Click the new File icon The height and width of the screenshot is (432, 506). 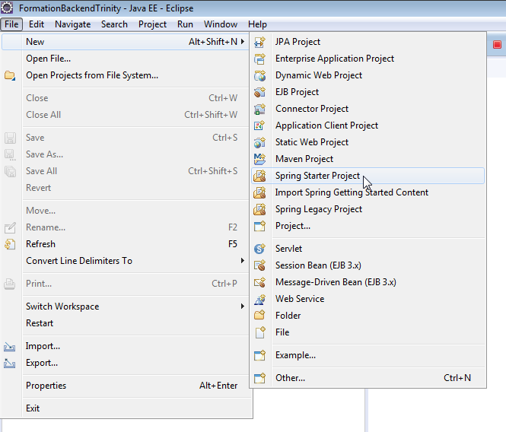tap(259, 332)
